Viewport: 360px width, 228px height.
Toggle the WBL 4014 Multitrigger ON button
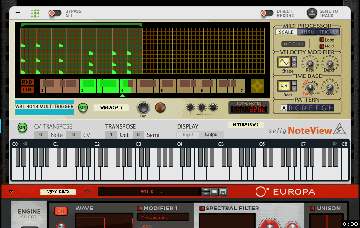pyautogui.click(x=83, y=107)
